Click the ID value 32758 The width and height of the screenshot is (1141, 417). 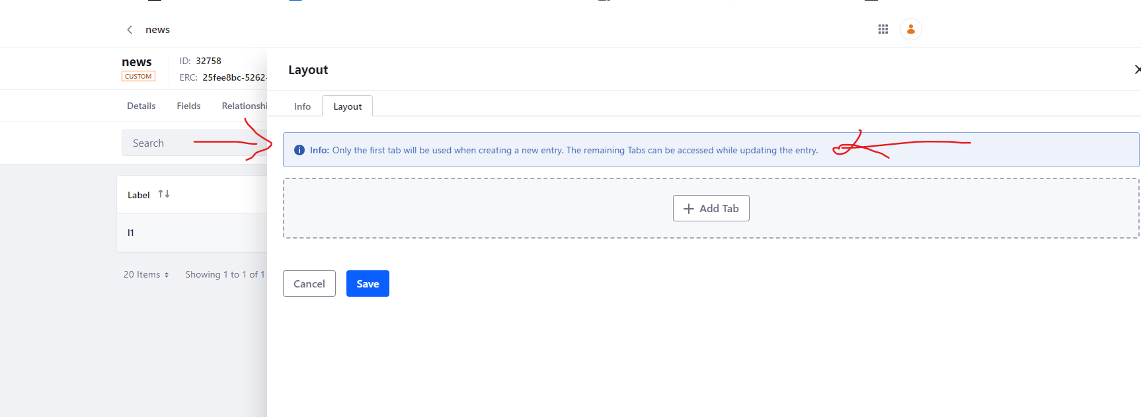[208, 61]
